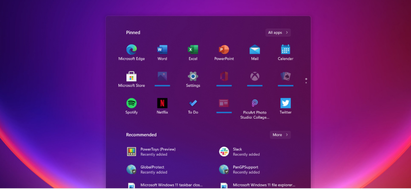Click the 'GlobalProtect' name text
Image resolution: width=411 pixels, height=189 pixels.
tap(152, 167)
